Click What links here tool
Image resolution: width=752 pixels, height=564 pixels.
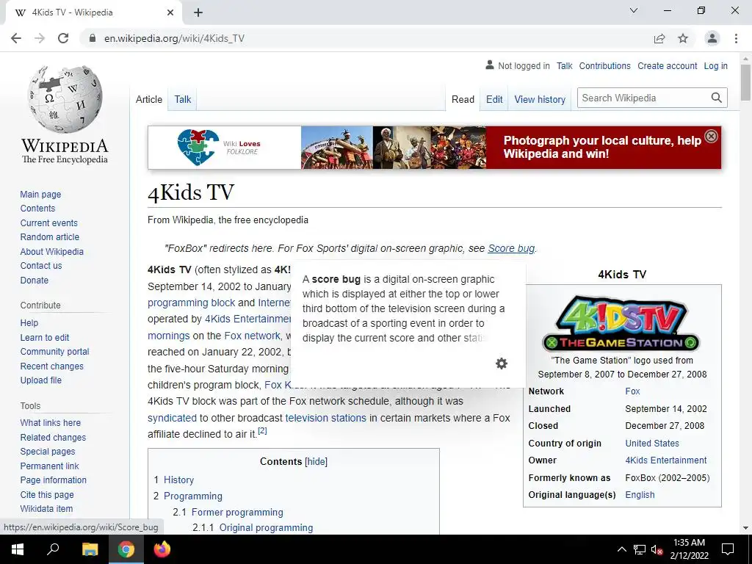pos(51,422)
